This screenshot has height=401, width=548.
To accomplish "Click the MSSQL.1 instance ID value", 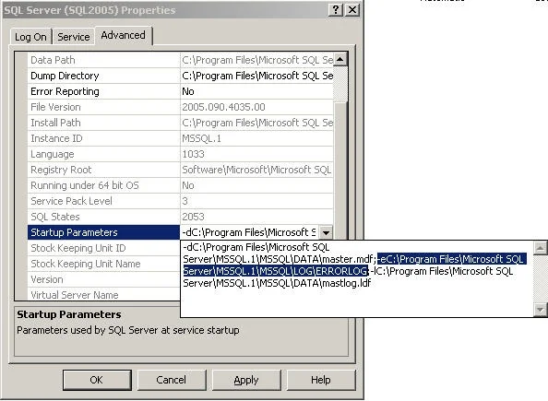I will tap(202, 138).
